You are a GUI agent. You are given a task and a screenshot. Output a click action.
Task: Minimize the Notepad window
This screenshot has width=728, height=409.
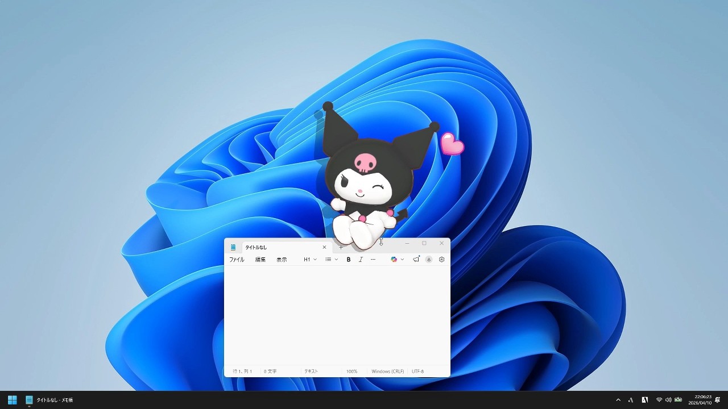click(407, 243)
